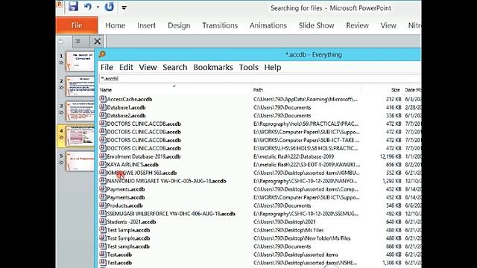This screenshot has width=477, height=268.
Task: Click the Everything magnifier icon in title bar
Action: tap(102, 54)
